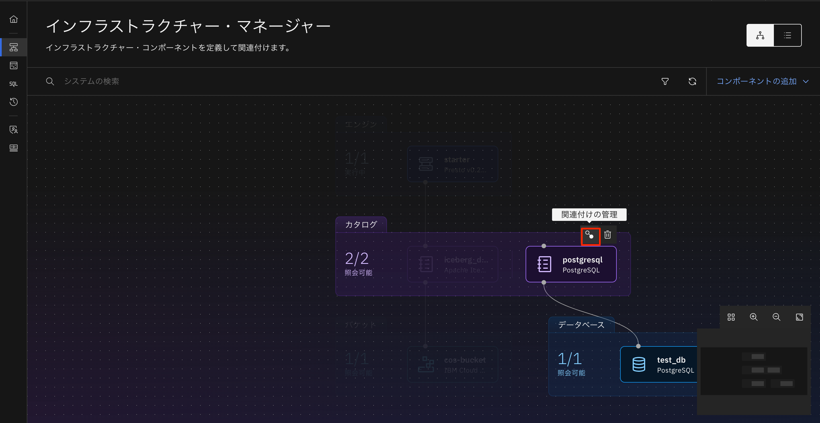The height and width of the screenshot is (423, 820).
Task: Fit the diagram to screen
Action: (x=799, y=317)
